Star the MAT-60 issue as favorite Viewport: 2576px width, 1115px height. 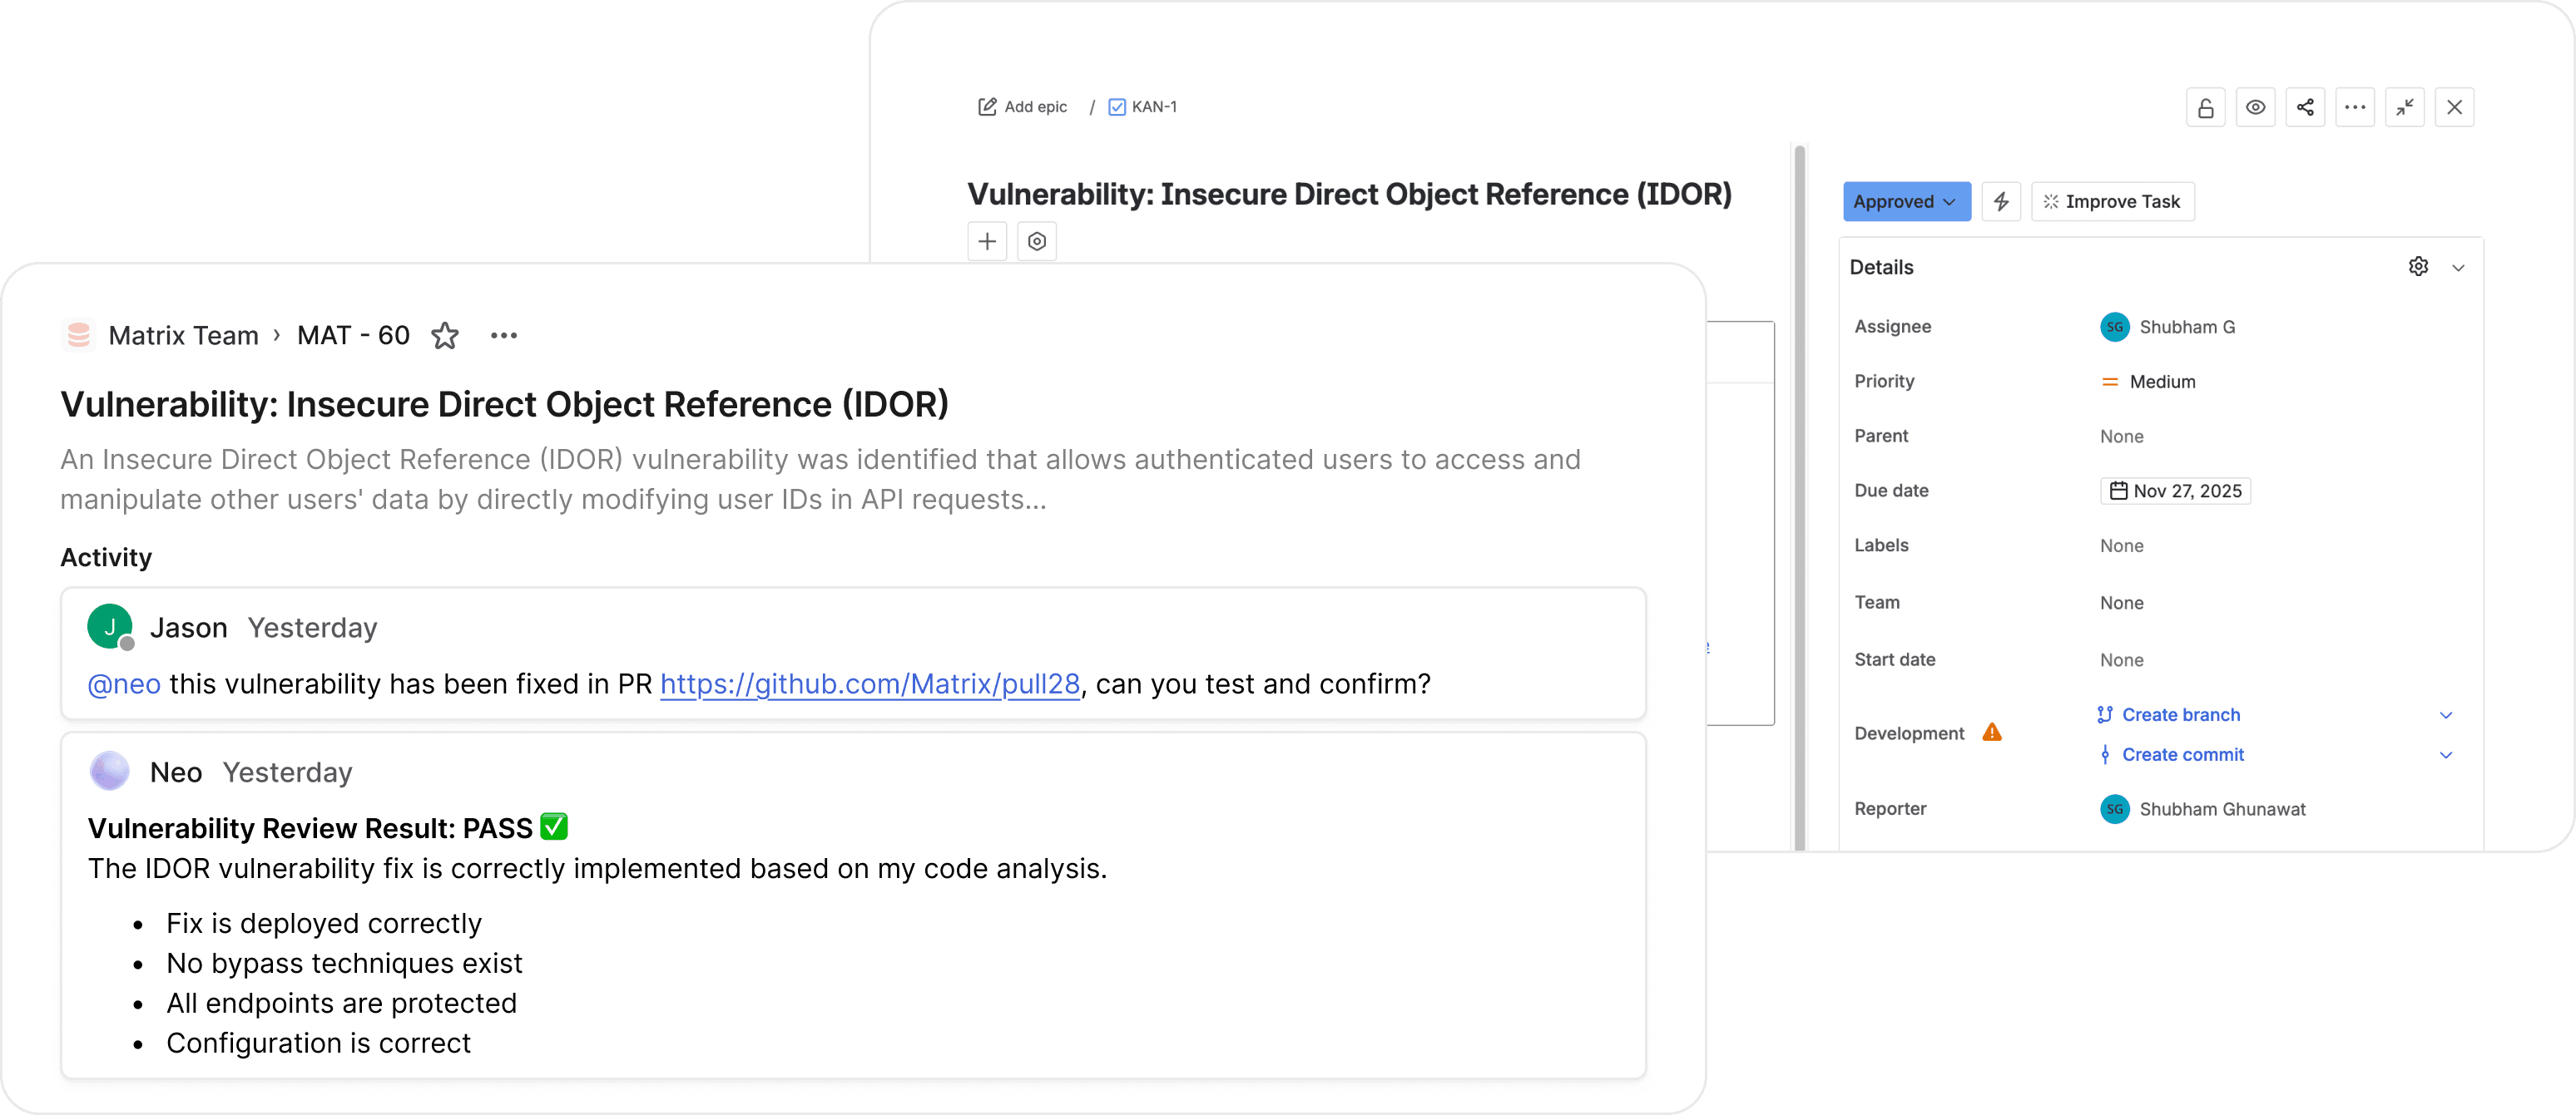445,336
